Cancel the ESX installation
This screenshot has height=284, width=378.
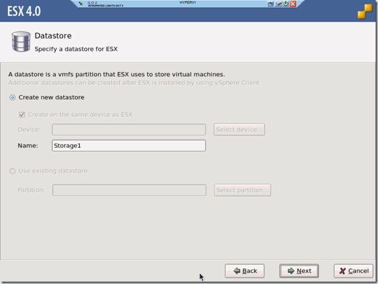(353, 271)
